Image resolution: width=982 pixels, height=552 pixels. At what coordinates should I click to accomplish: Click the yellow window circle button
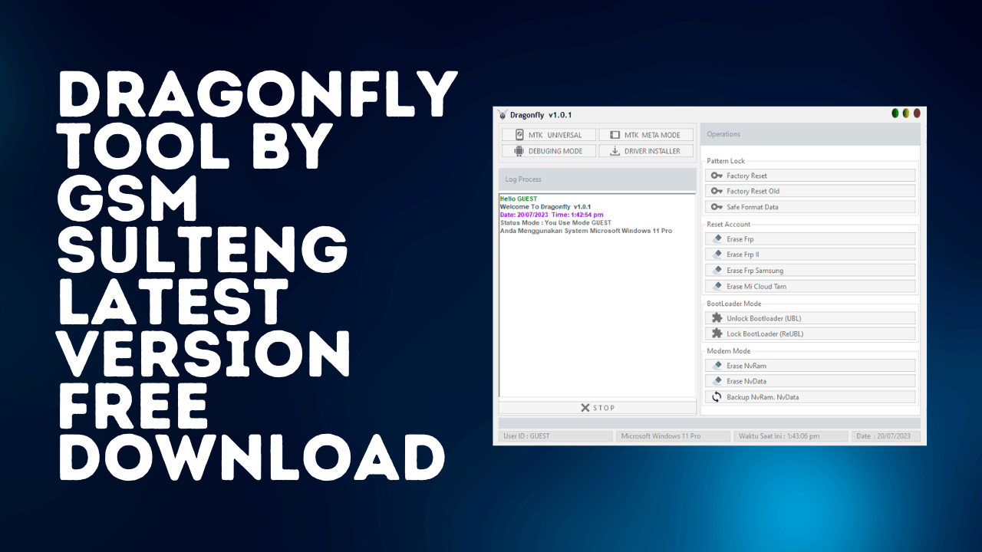point(906,113)
